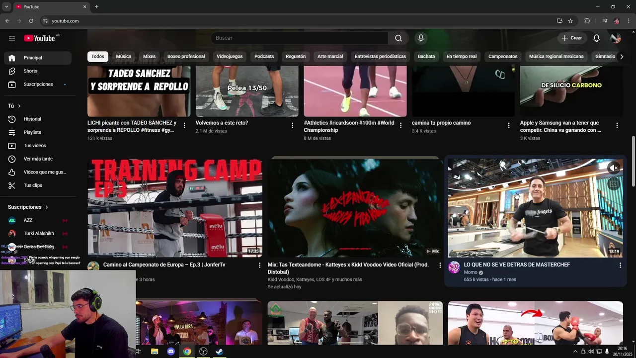Open LO QUE NO SE VE DETRAS DE MASTERCHEF title
The width and height of the screenshot is (636, 358).
click(517, 265)
